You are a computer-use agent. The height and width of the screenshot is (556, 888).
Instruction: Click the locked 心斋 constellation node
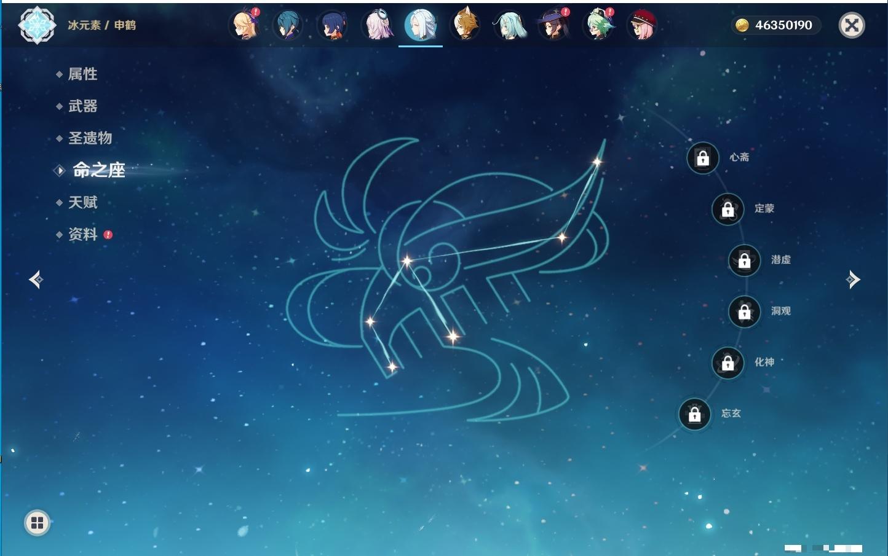703,159
